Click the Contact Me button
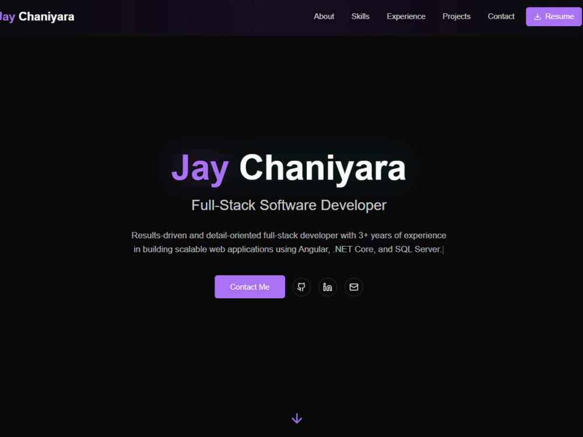 250,287
